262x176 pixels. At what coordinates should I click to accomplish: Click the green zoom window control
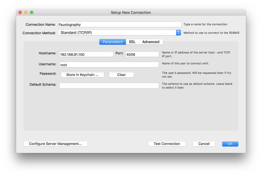(x=31, y=12)
